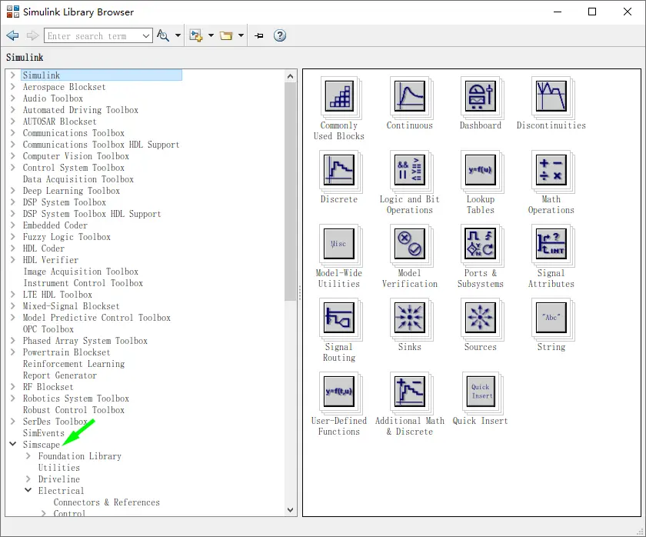
Task: Select Embedded Coder in the tree
Action: (x=55, y=225)
